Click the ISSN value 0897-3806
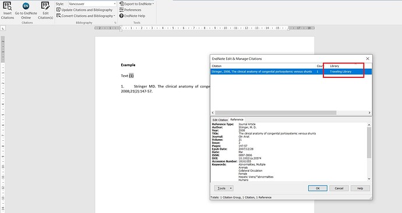 tap(245, 155)
